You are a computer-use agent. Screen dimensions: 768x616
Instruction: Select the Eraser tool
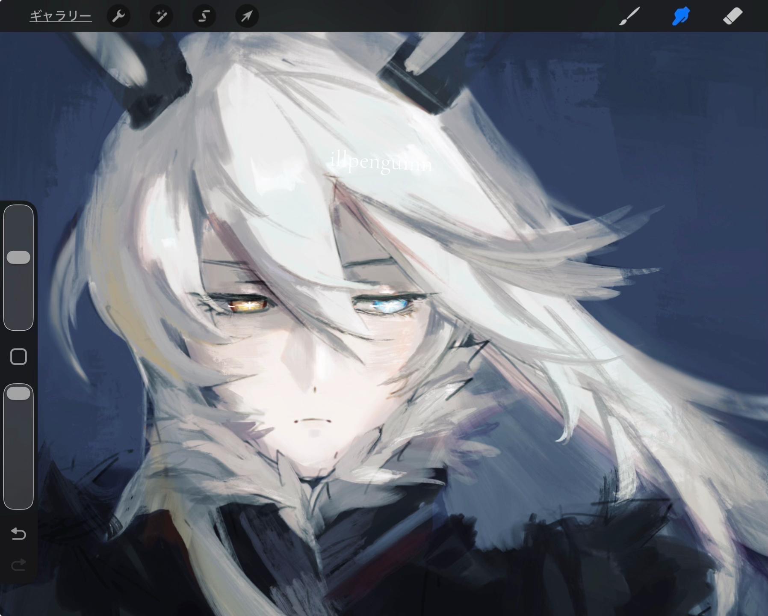pyautogui.click(x=732, y=16)
